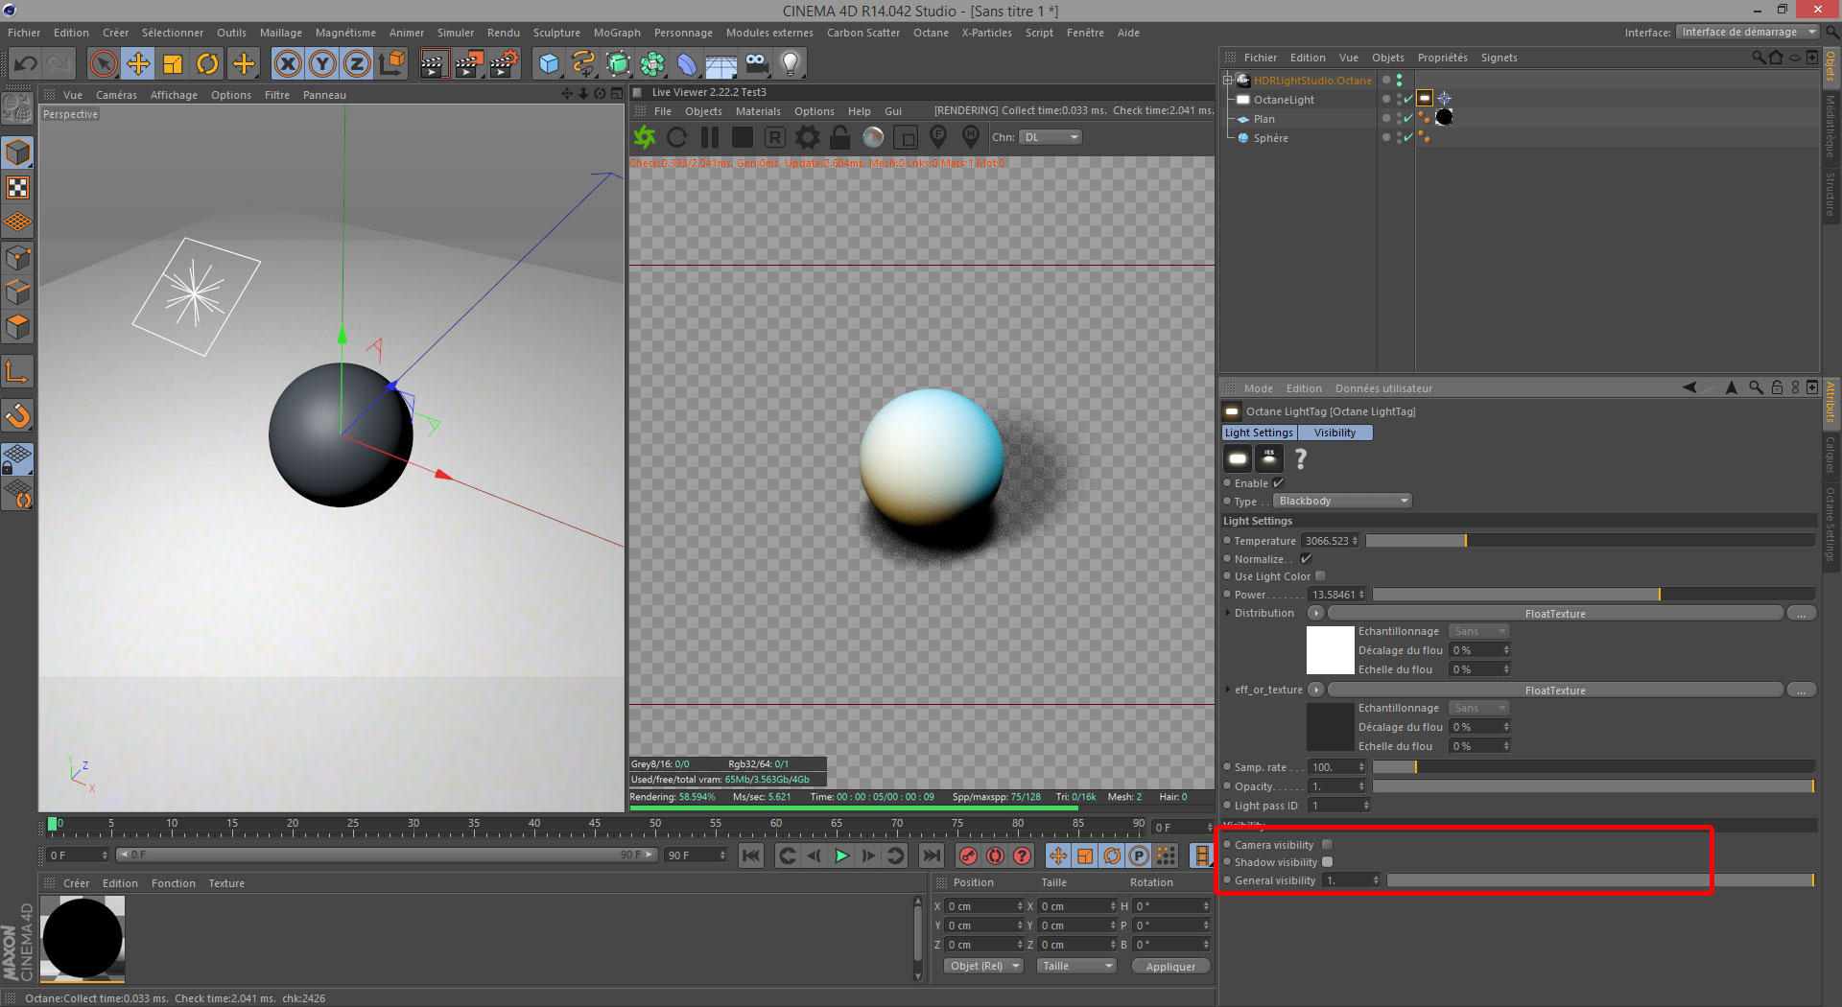Toggle the Shadow visibility checkbox

pos(1327,862)
